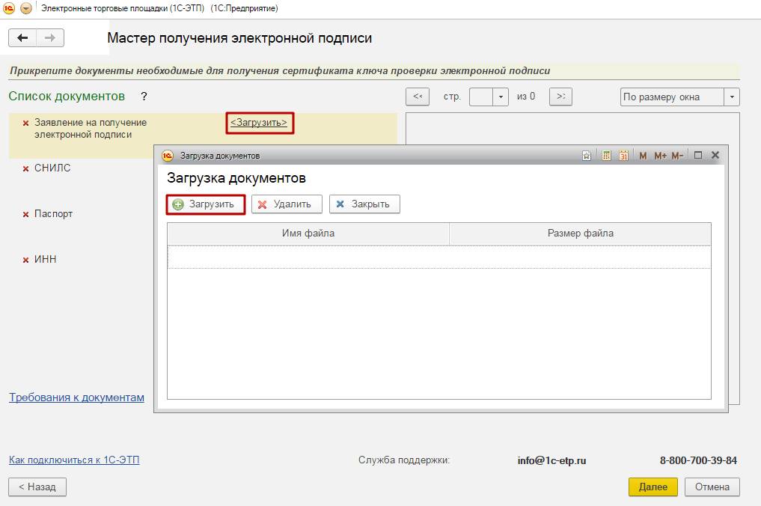This screenshot has height=506, width=761.
Task: Click the red X status icon beside Паспорт
Action: point(25,214)
